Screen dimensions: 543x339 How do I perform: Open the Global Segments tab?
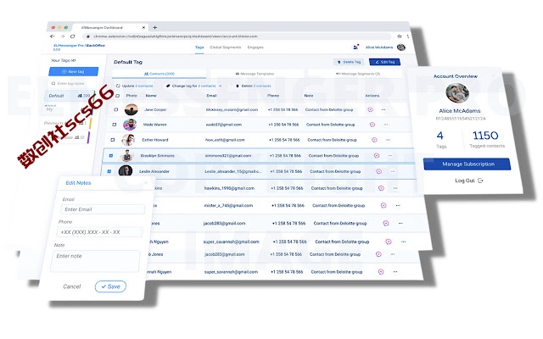[225, 47]
